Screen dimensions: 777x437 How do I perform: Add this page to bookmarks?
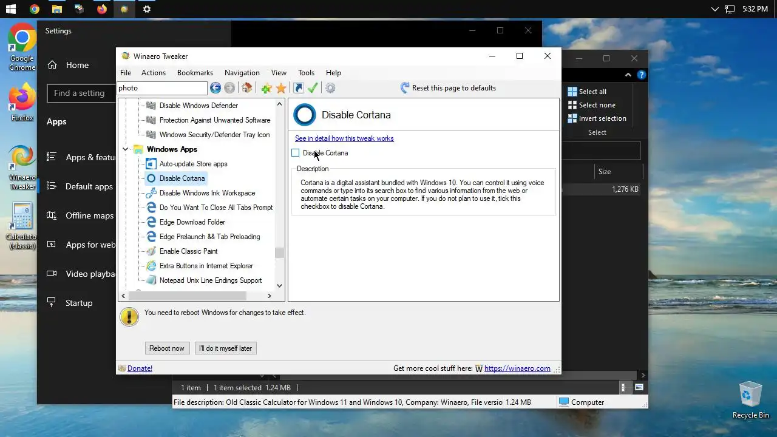[x=266, y=88]
